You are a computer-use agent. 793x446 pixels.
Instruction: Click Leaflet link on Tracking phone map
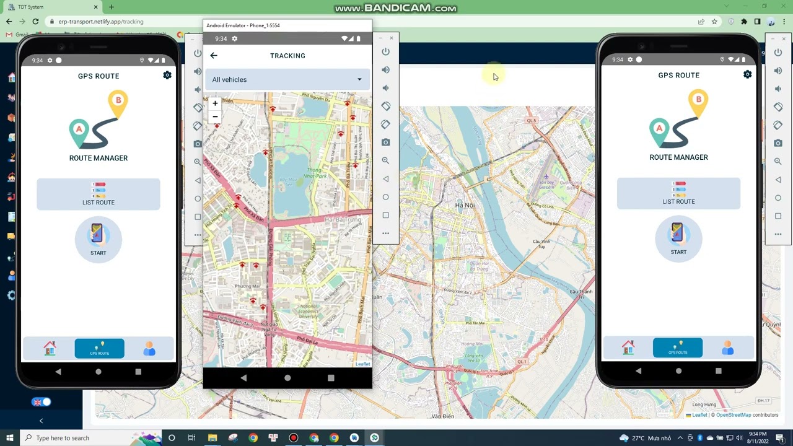tap(363, 364)
